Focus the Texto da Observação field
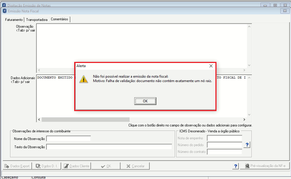Screen dimensions: 291x179 click(x=109, y=147)
